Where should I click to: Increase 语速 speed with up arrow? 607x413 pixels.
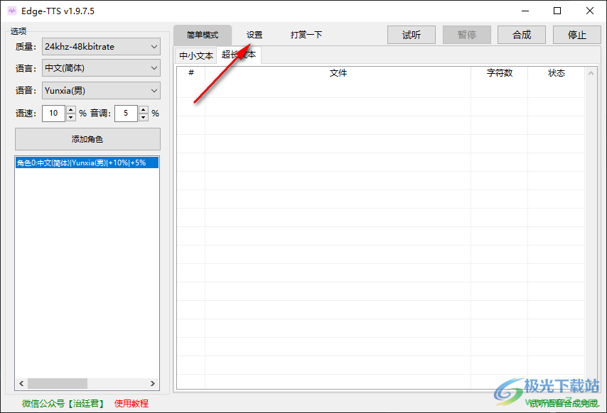(x=71, y=109)
